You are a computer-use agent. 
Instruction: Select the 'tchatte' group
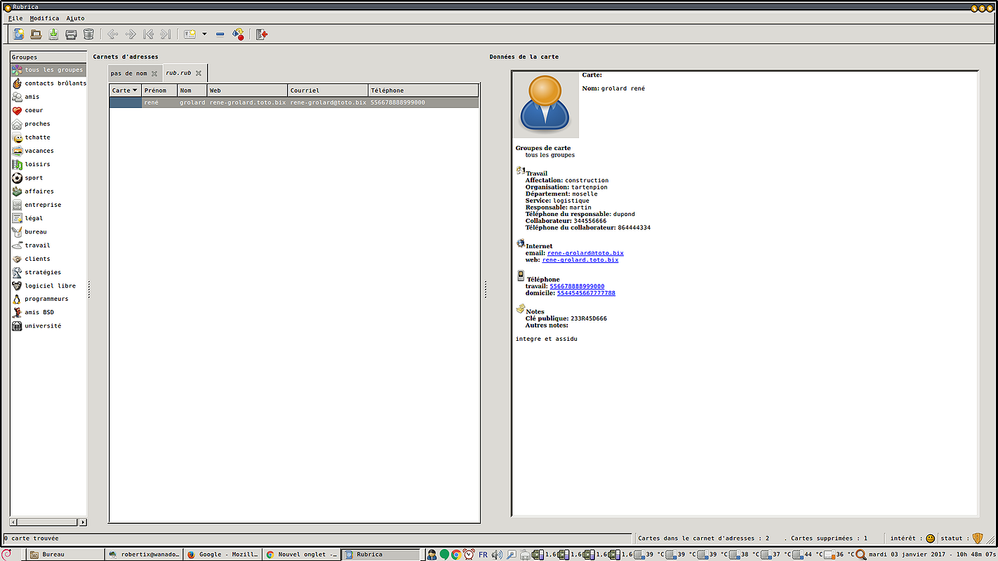tap(48, 137)
